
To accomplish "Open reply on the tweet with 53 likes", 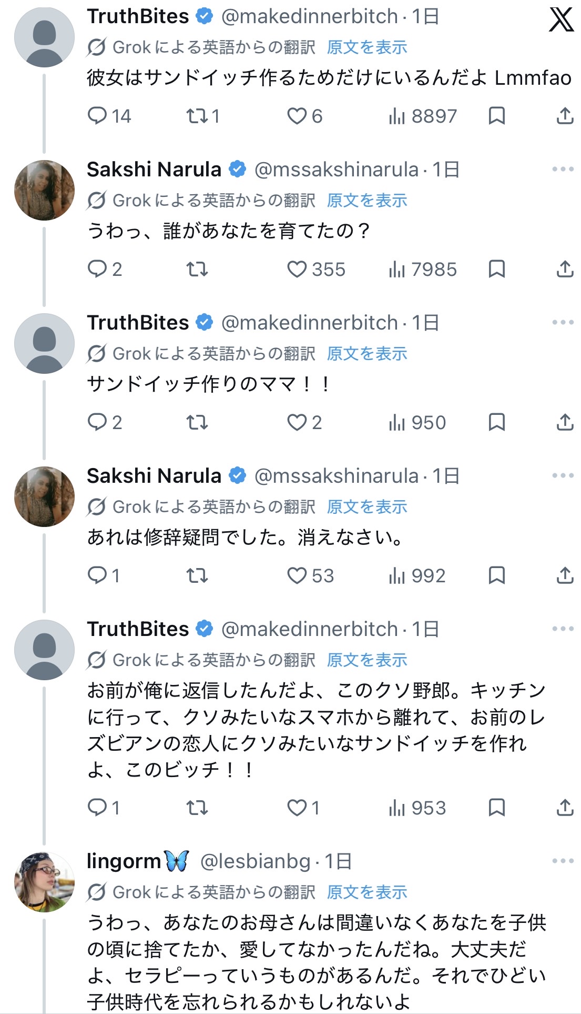I will pos(97,575).
